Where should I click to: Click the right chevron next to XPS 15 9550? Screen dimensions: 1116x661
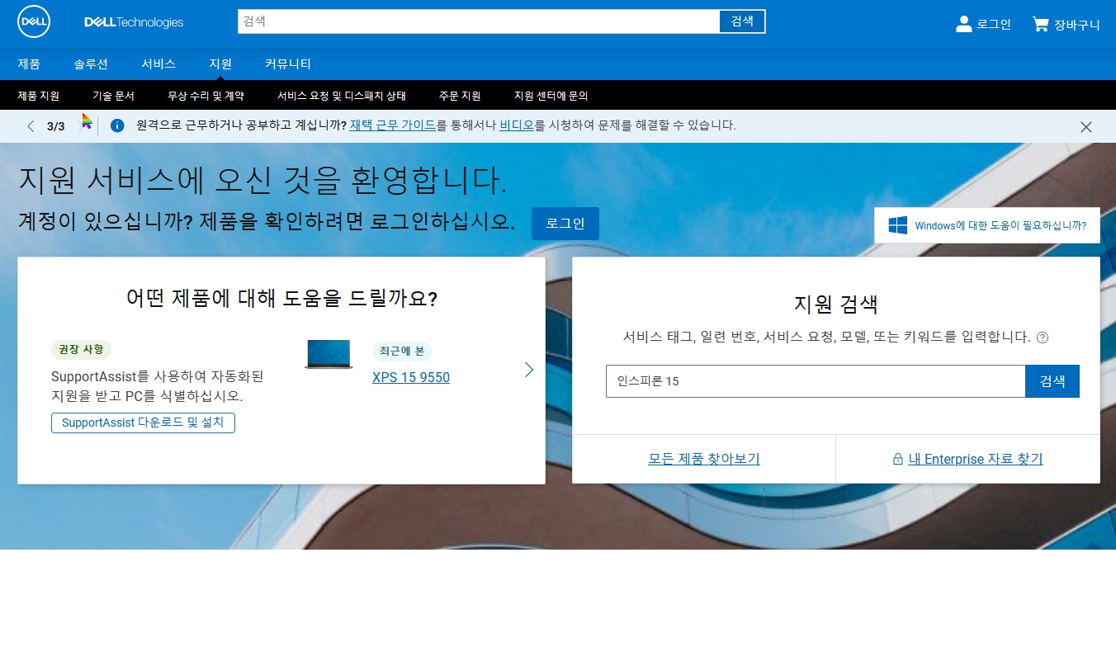tap(529, 370)
